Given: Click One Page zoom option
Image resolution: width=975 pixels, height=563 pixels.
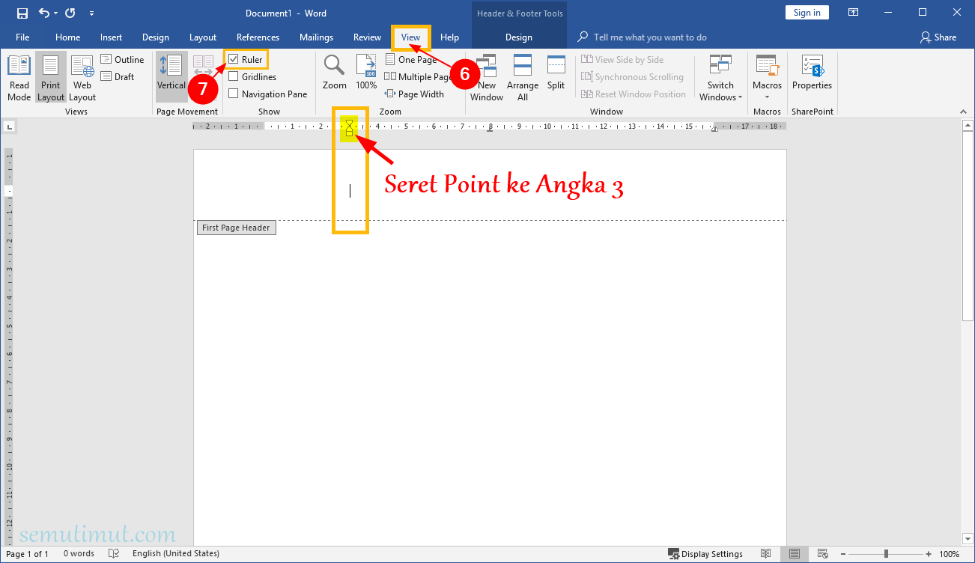Looking at the screenshot, I should 411,59.
